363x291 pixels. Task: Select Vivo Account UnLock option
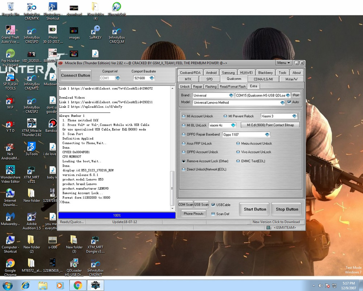point(238,152)
